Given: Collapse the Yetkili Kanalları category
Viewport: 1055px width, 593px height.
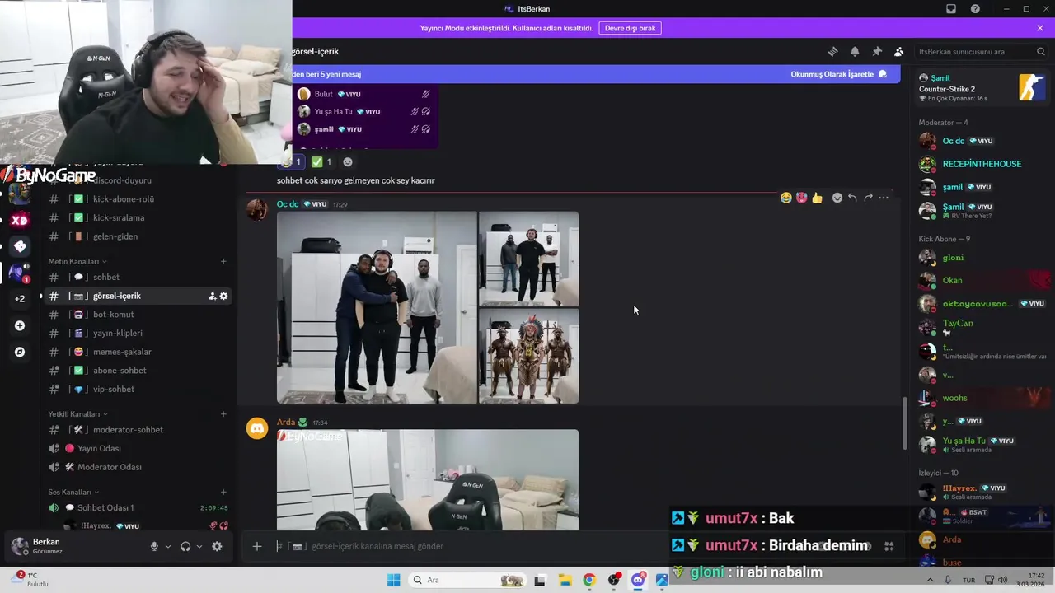Looking at the screenshot, I should [77, 414].
